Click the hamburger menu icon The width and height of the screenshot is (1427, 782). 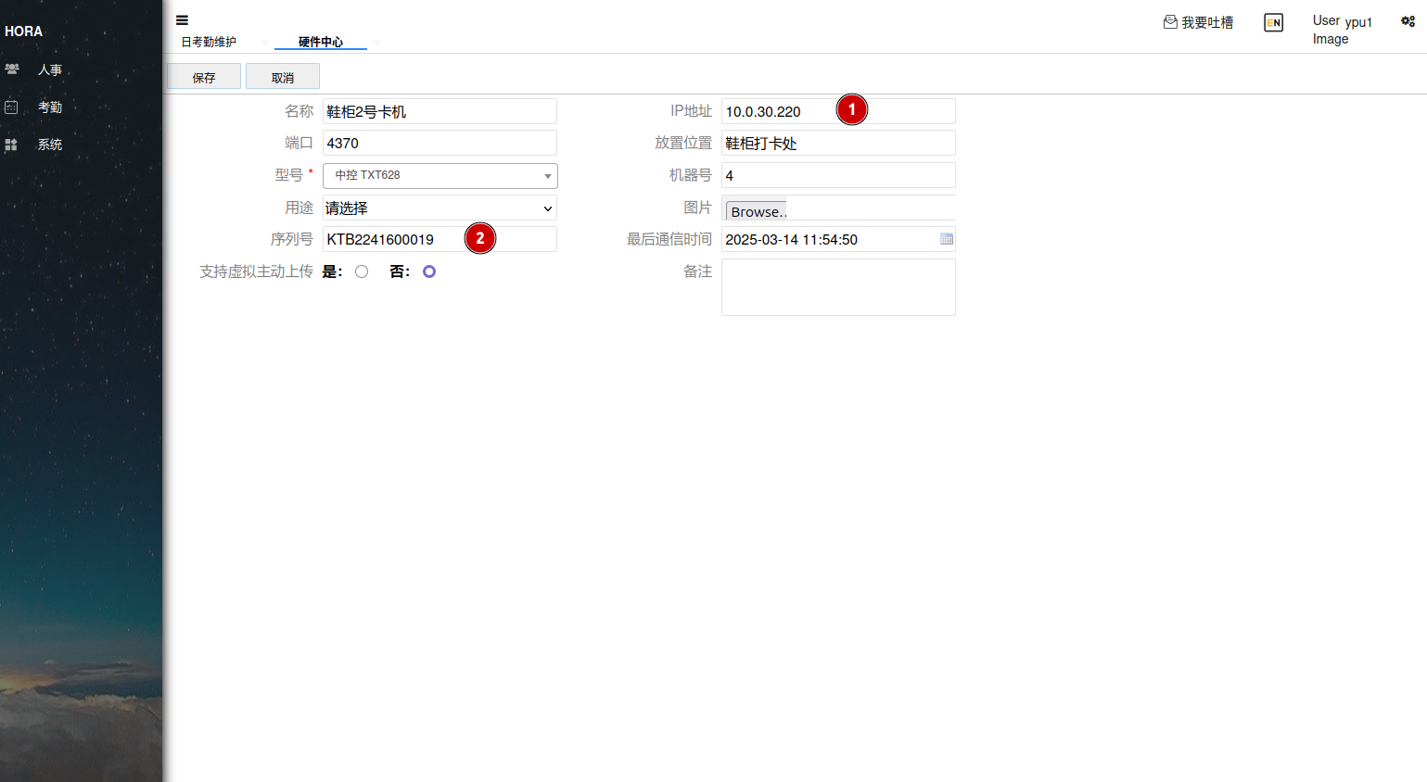tap(182, 20)
